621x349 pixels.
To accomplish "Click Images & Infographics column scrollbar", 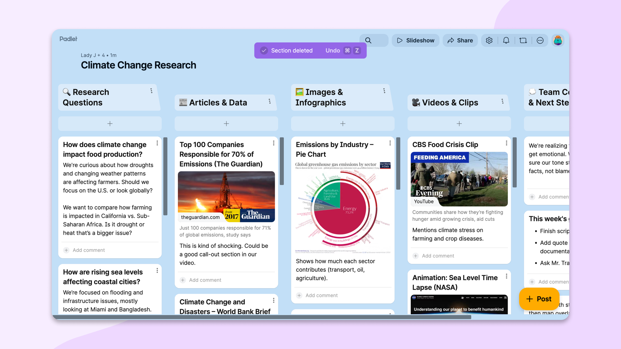I will [398, 163].
